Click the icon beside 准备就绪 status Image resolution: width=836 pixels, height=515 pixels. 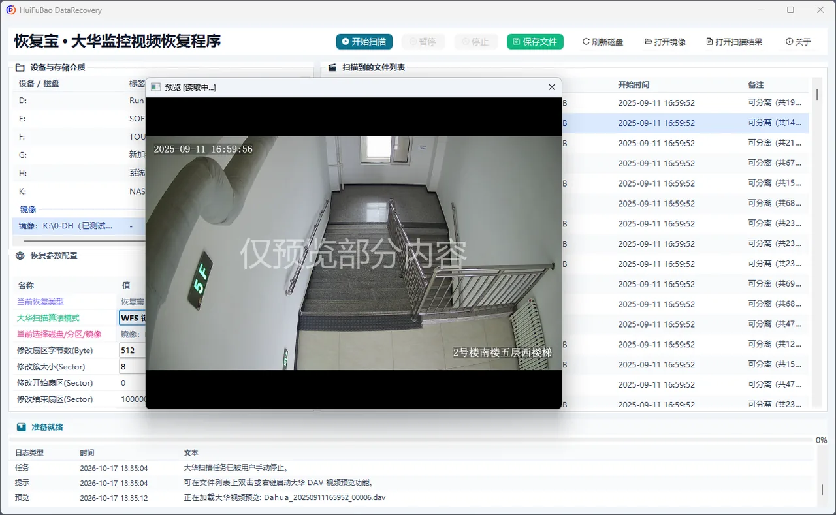[22, 427]
